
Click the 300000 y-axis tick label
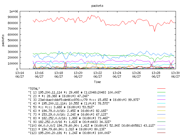pos(13,52)
